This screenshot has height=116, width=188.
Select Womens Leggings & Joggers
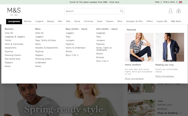point(15,37)
